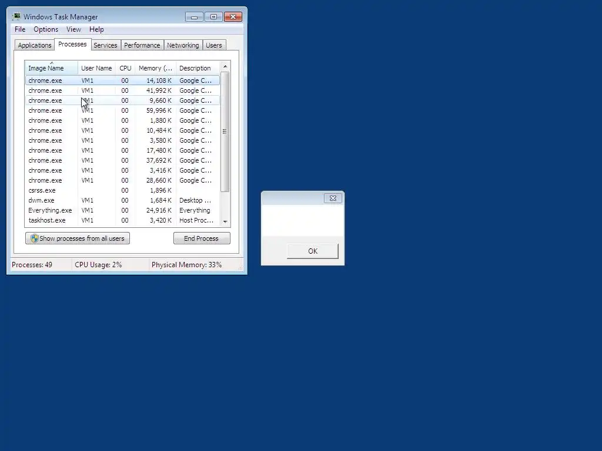Click the process list scroll down arrow
This screenshot has width=602, height=451.
click(x=225, y=221)
